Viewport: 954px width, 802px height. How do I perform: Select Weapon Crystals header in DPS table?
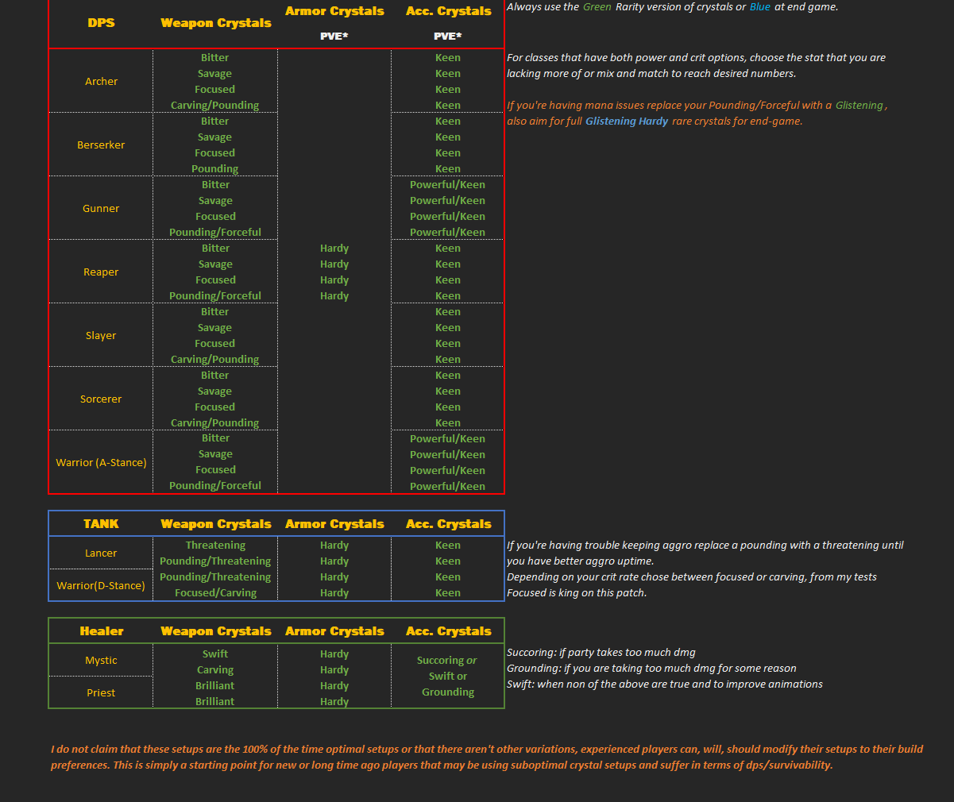(215, 23)
